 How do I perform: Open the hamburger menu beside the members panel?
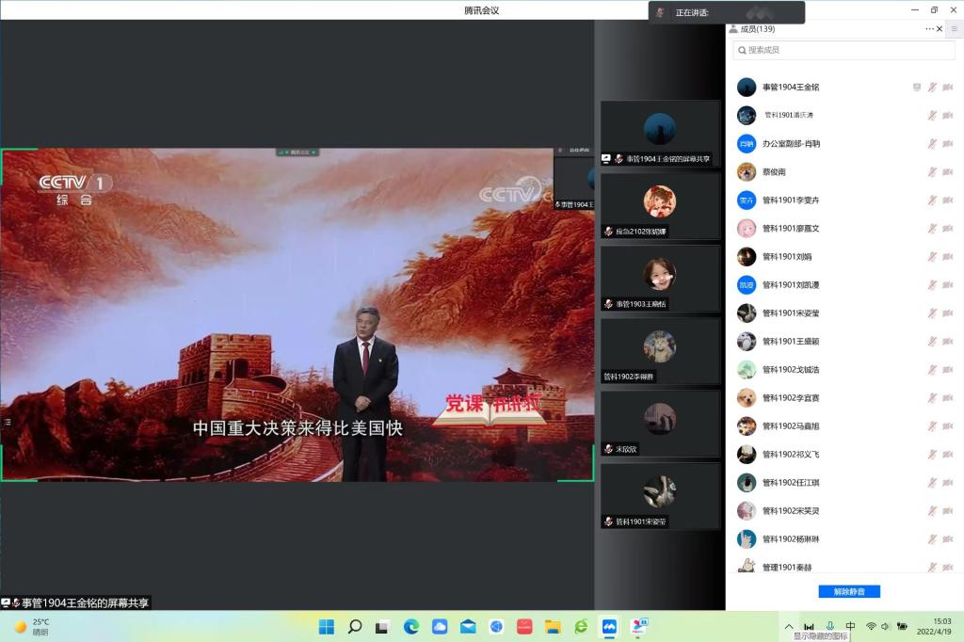click(954, 29)
